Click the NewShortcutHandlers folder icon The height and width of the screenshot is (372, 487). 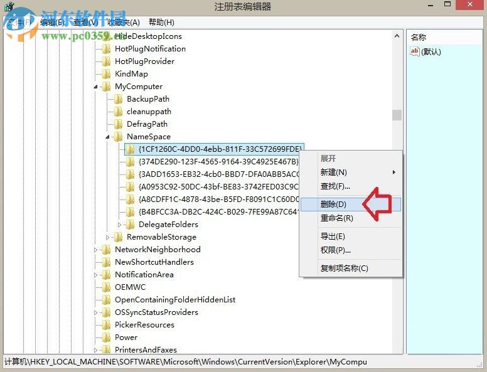tap(106, 262)
